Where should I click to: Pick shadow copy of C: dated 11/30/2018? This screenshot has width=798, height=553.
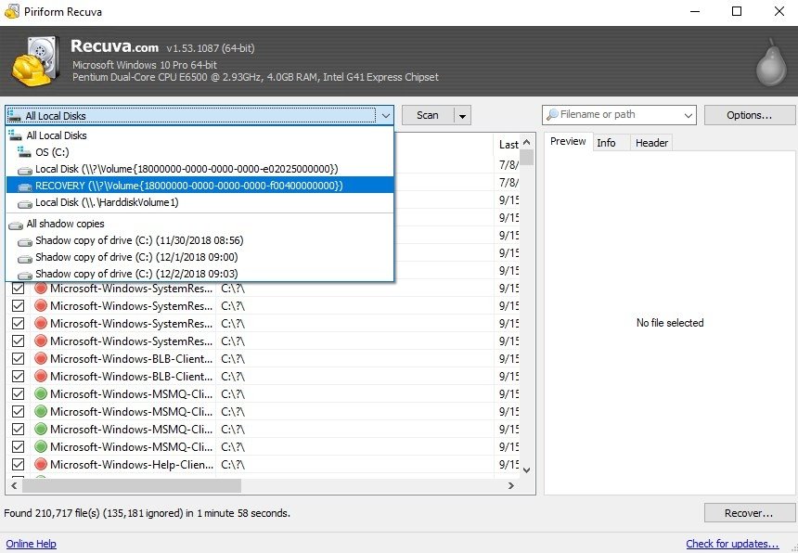pos(199,240)
